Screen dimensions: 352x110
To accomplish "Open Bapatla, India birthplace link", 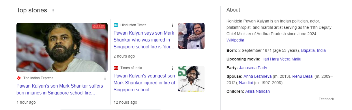I will coord(313,50).
